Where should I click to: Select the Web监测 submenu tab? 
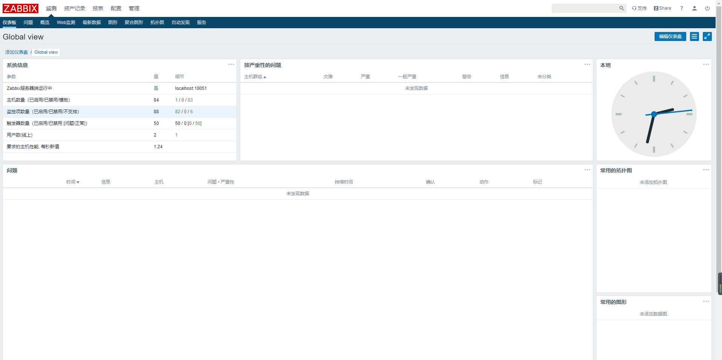[x=66, y=23]
